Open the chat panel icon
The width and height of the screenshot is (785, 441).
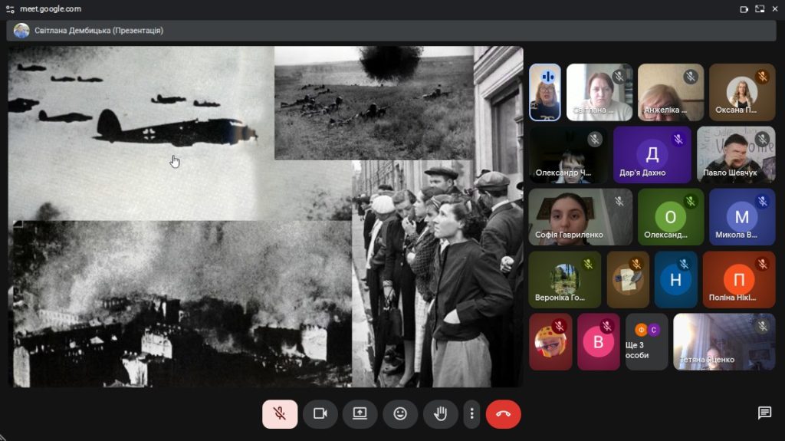pos(764,413)
